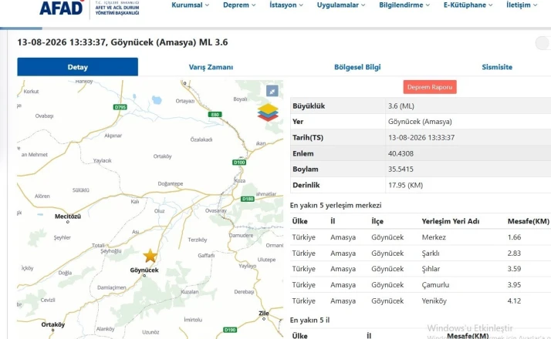551x339 pixels.
Task: Click E80 road shield on map
Action: coord(215,114)
